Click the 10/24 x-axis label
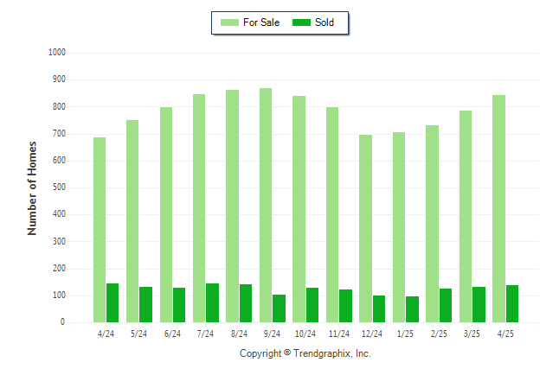 click(305, 334)
